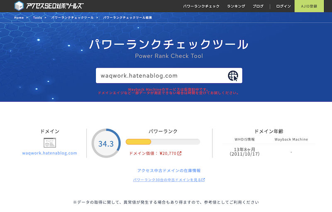Click the パワーランク heading above the bar
332x212 pixels.
(x=163, y=132)
